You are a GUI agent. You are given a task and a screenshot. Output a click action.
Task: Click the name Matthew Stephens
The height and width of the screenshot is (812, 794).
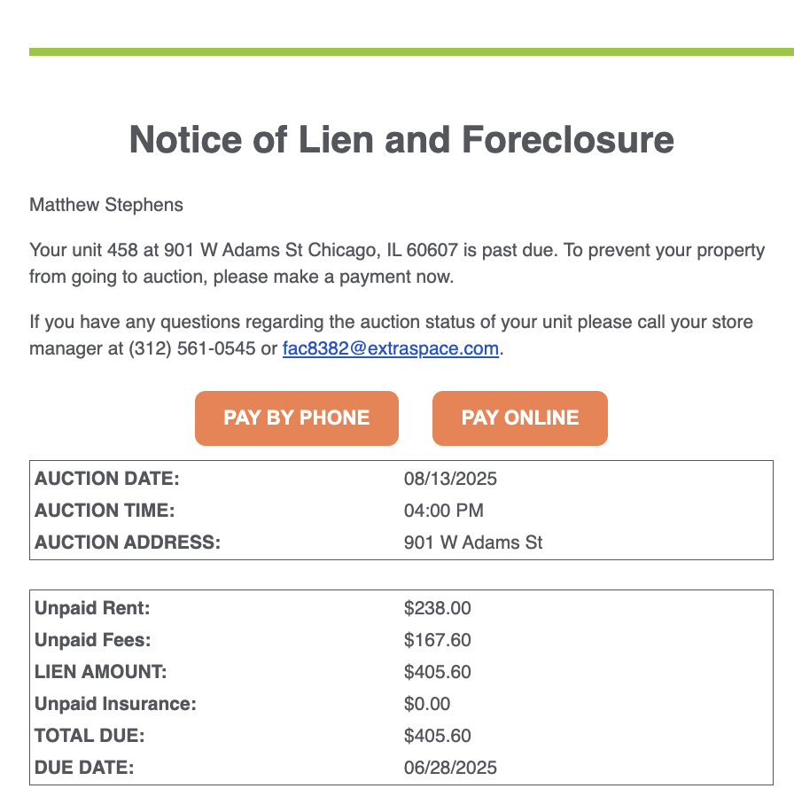pos(106,205)
